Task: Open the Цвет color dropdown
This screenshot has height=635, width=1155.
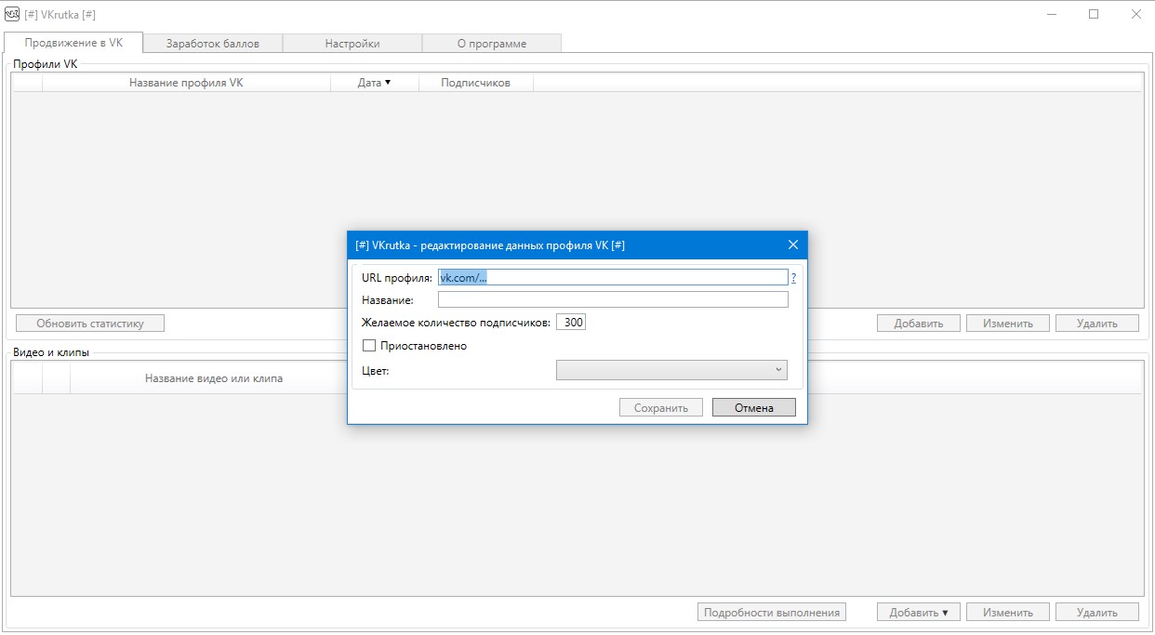Action: 671,370
